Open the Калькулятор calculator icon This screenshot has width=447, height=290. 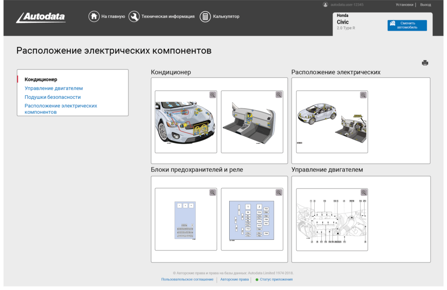click(x=205, y=17)
